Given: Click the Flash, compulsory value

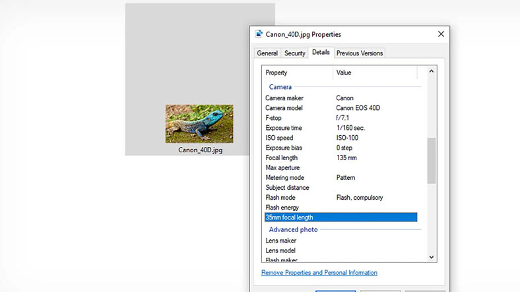Looking at the screenshot, I should 360,197.
